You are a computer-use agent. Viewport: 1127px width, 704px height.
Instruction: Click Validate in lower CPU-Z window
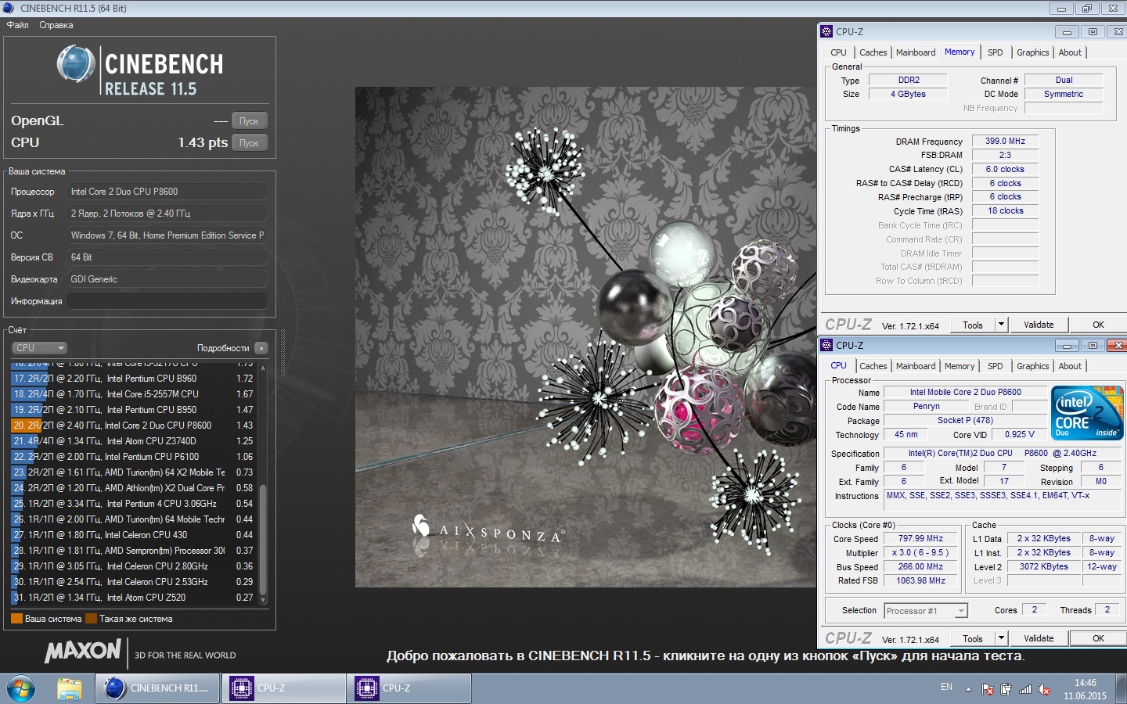coord(1039,638)
